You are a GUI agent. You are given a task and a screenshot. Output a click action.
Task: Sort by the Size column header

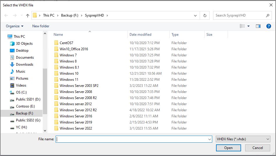(x=209, y=35)
